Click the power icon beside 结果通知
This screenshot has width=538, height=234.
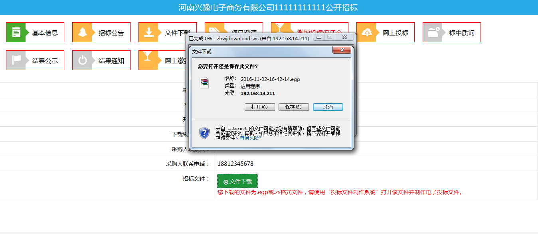click(x=82, y=61)
